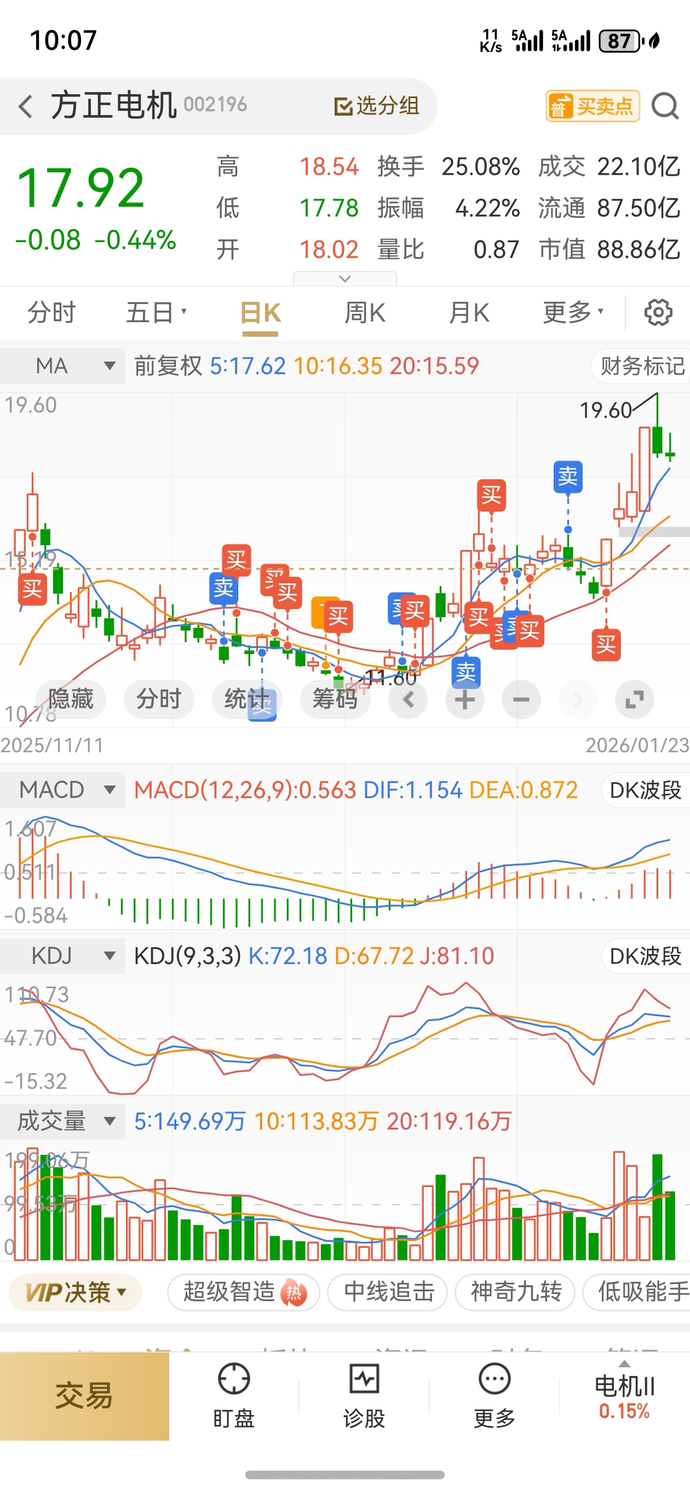Open the 盯盘 monitor icon
Image resolution: width=690 pixels, height=1490 pixels.
click(x=234, y=1379)
